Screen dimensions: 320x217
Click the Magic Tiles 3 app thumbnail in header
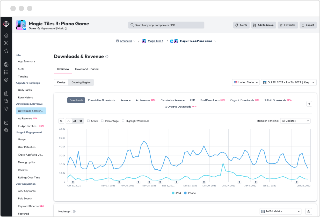(21, 25)
